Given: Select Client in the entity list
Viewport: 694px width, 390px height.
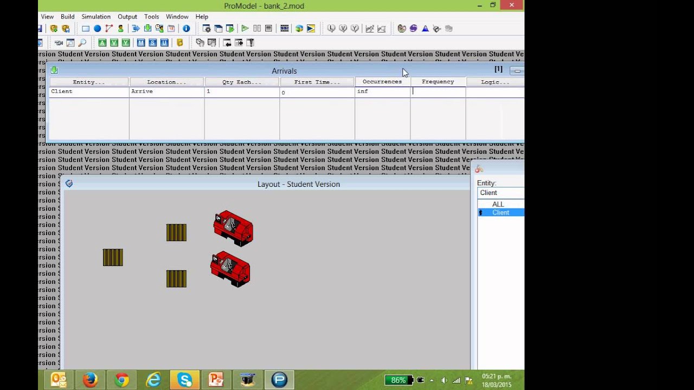Looking at the screenshot, I should [500, 212].
